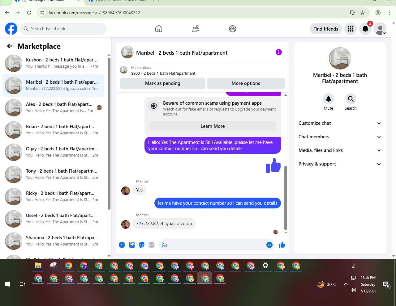The width and height of the screenshot is (396, 306).
Task: Choose a GIF in the composer
Action: pyautogui.click(x=152, y=245)
